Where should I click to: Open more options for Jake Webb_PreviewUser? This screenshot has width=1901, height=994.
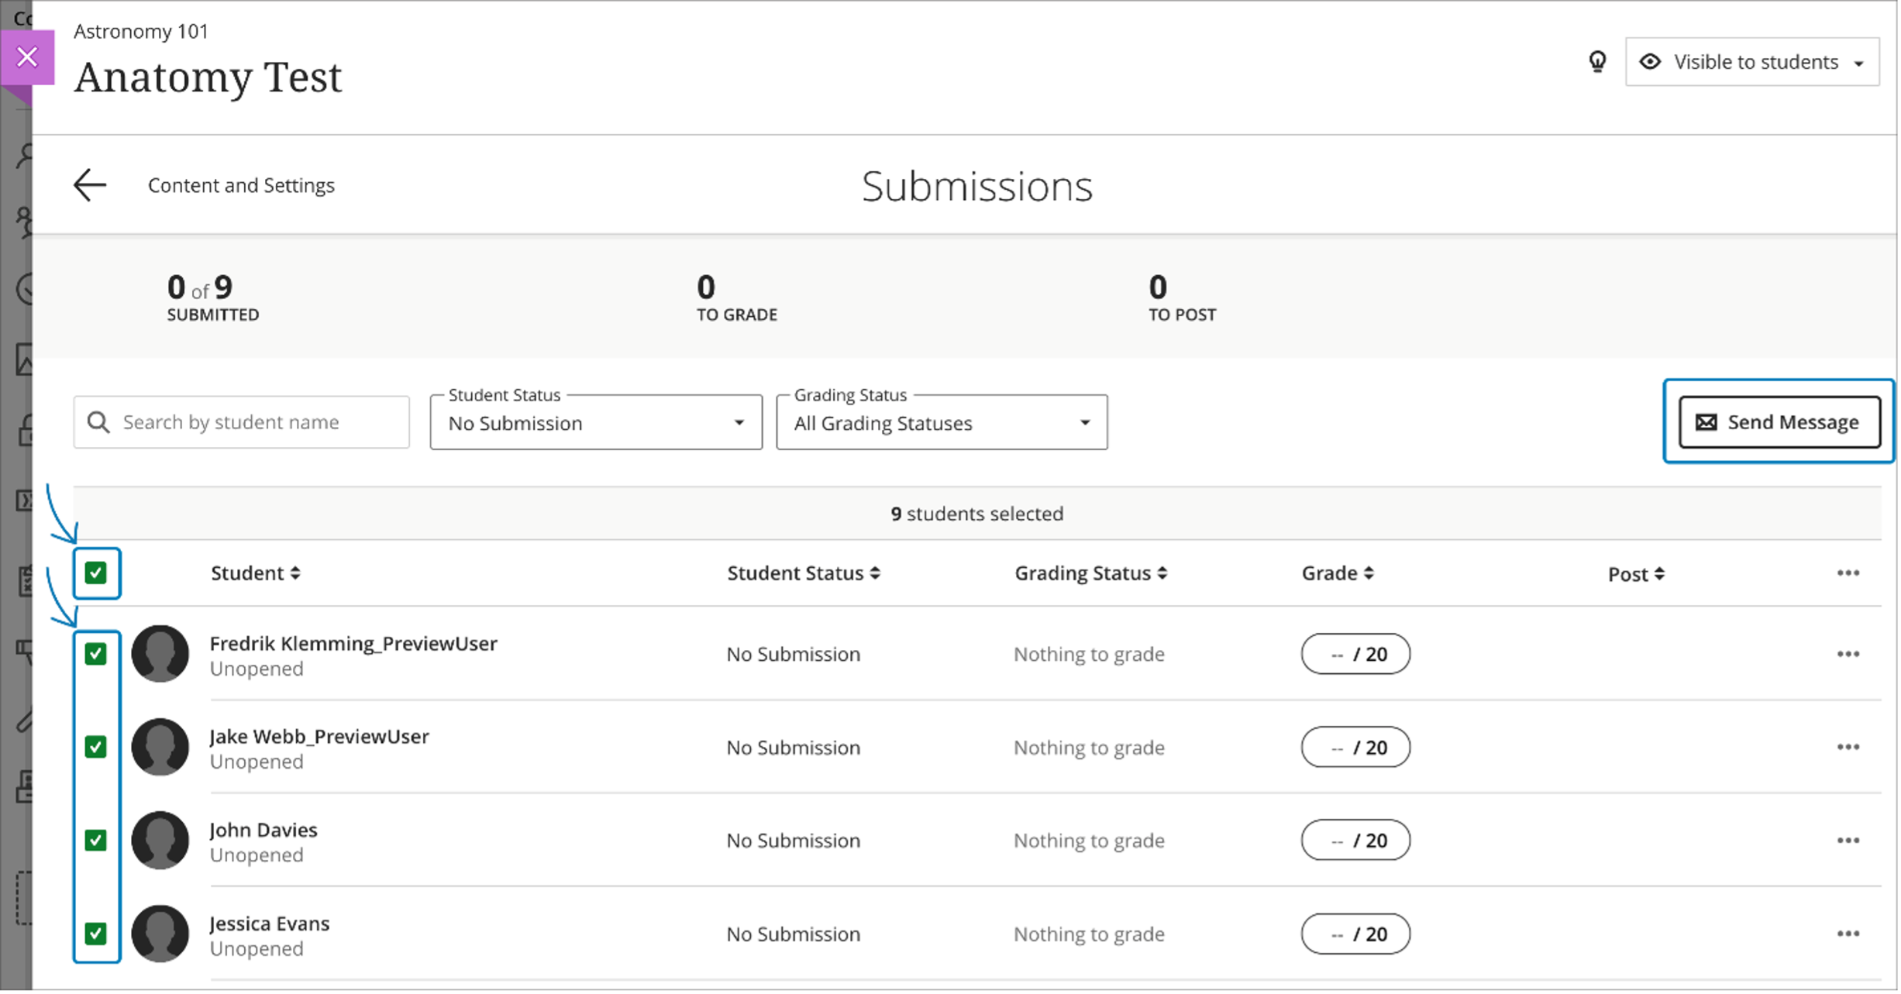[1848, 748]
